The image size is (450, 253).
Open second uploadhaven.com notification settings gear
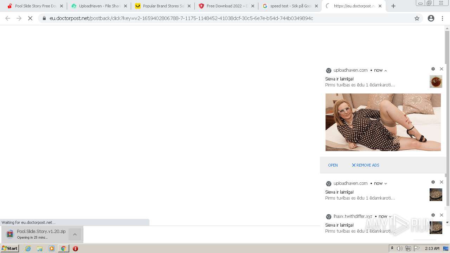(433, 182)
